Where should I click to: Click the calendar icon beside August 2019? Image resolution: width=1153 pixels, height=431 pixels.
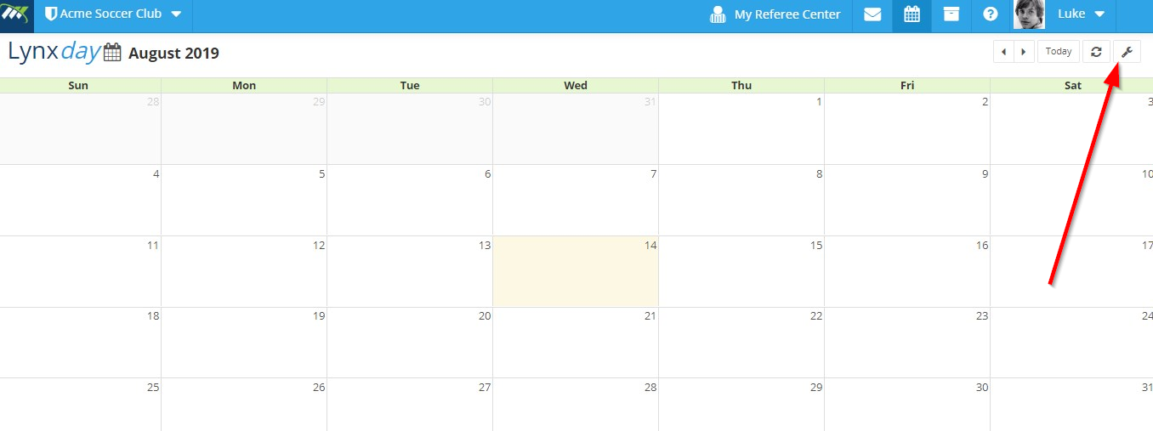click(113, 53)
